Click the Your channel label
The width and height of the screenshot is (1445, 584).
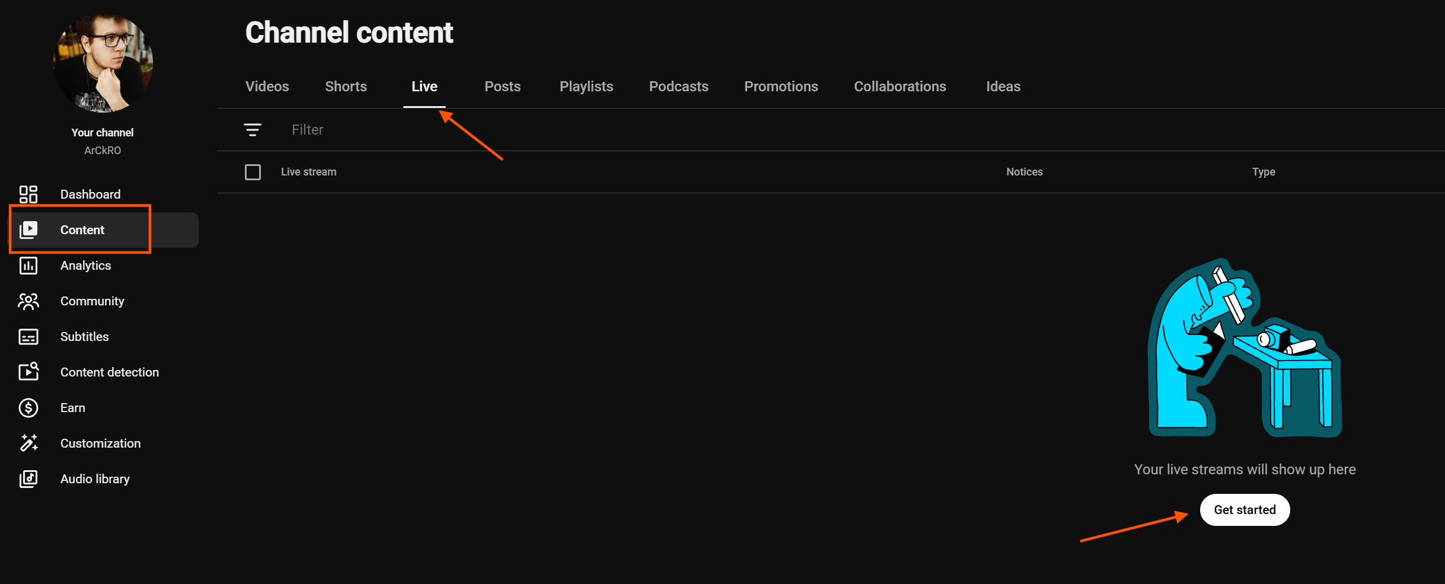(103, 133)
